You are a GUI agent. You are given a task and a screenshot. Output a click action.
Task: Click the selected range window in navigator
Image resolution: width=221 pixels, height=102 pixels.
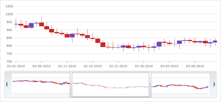tap(110, 84)
